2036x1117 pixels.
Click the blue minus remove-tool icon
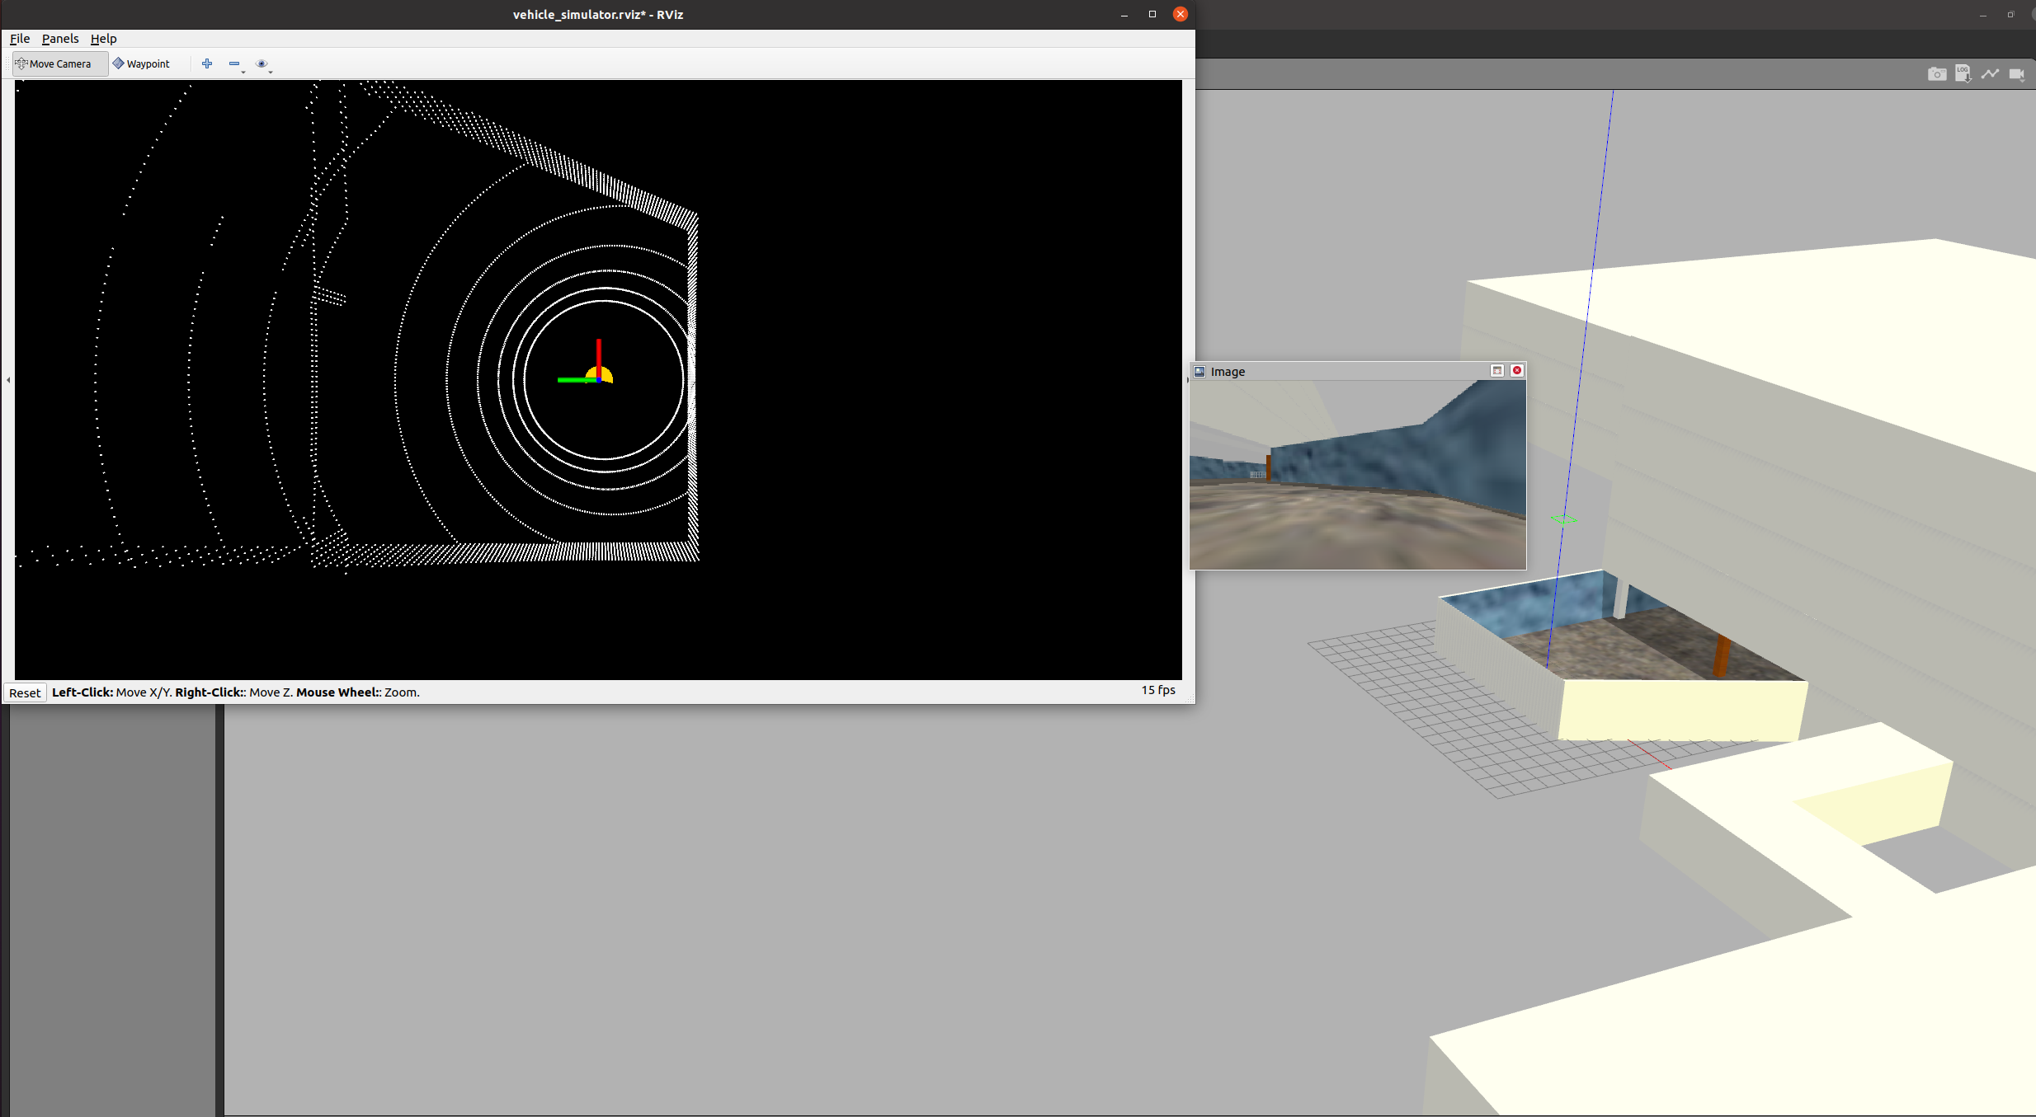[234, 63]
